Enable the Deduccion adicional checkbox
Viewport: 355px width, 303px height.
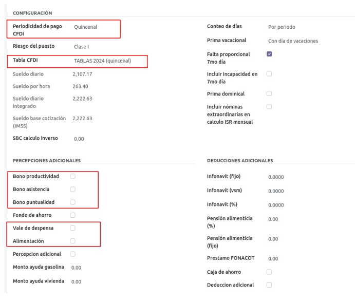[270, 285]
